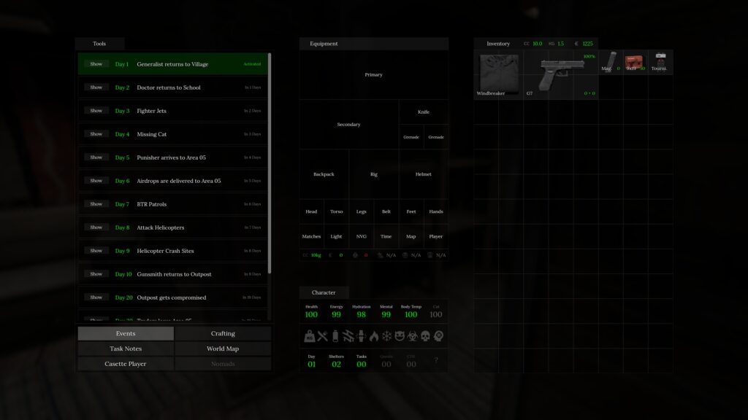Viewport: 748px width, 420px height.
Task: Click the Tools panel header
Action: (99, 43)
